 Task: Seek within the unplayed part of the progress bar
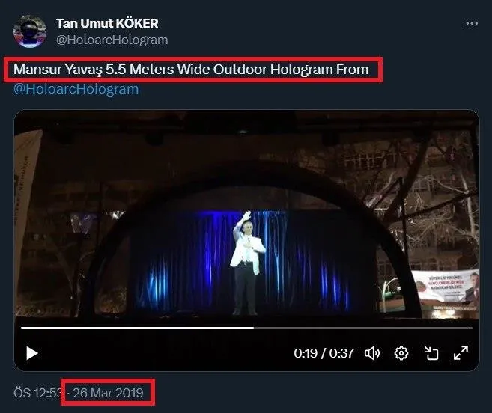[x=359, y=328]
